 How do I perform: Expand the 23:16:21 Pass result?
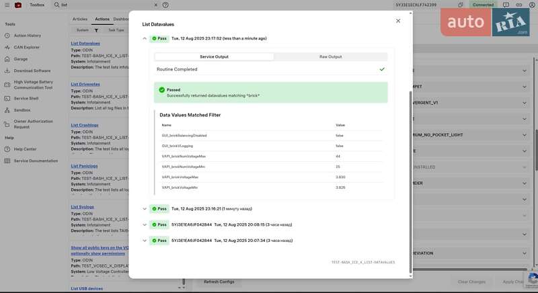[145, 208]
